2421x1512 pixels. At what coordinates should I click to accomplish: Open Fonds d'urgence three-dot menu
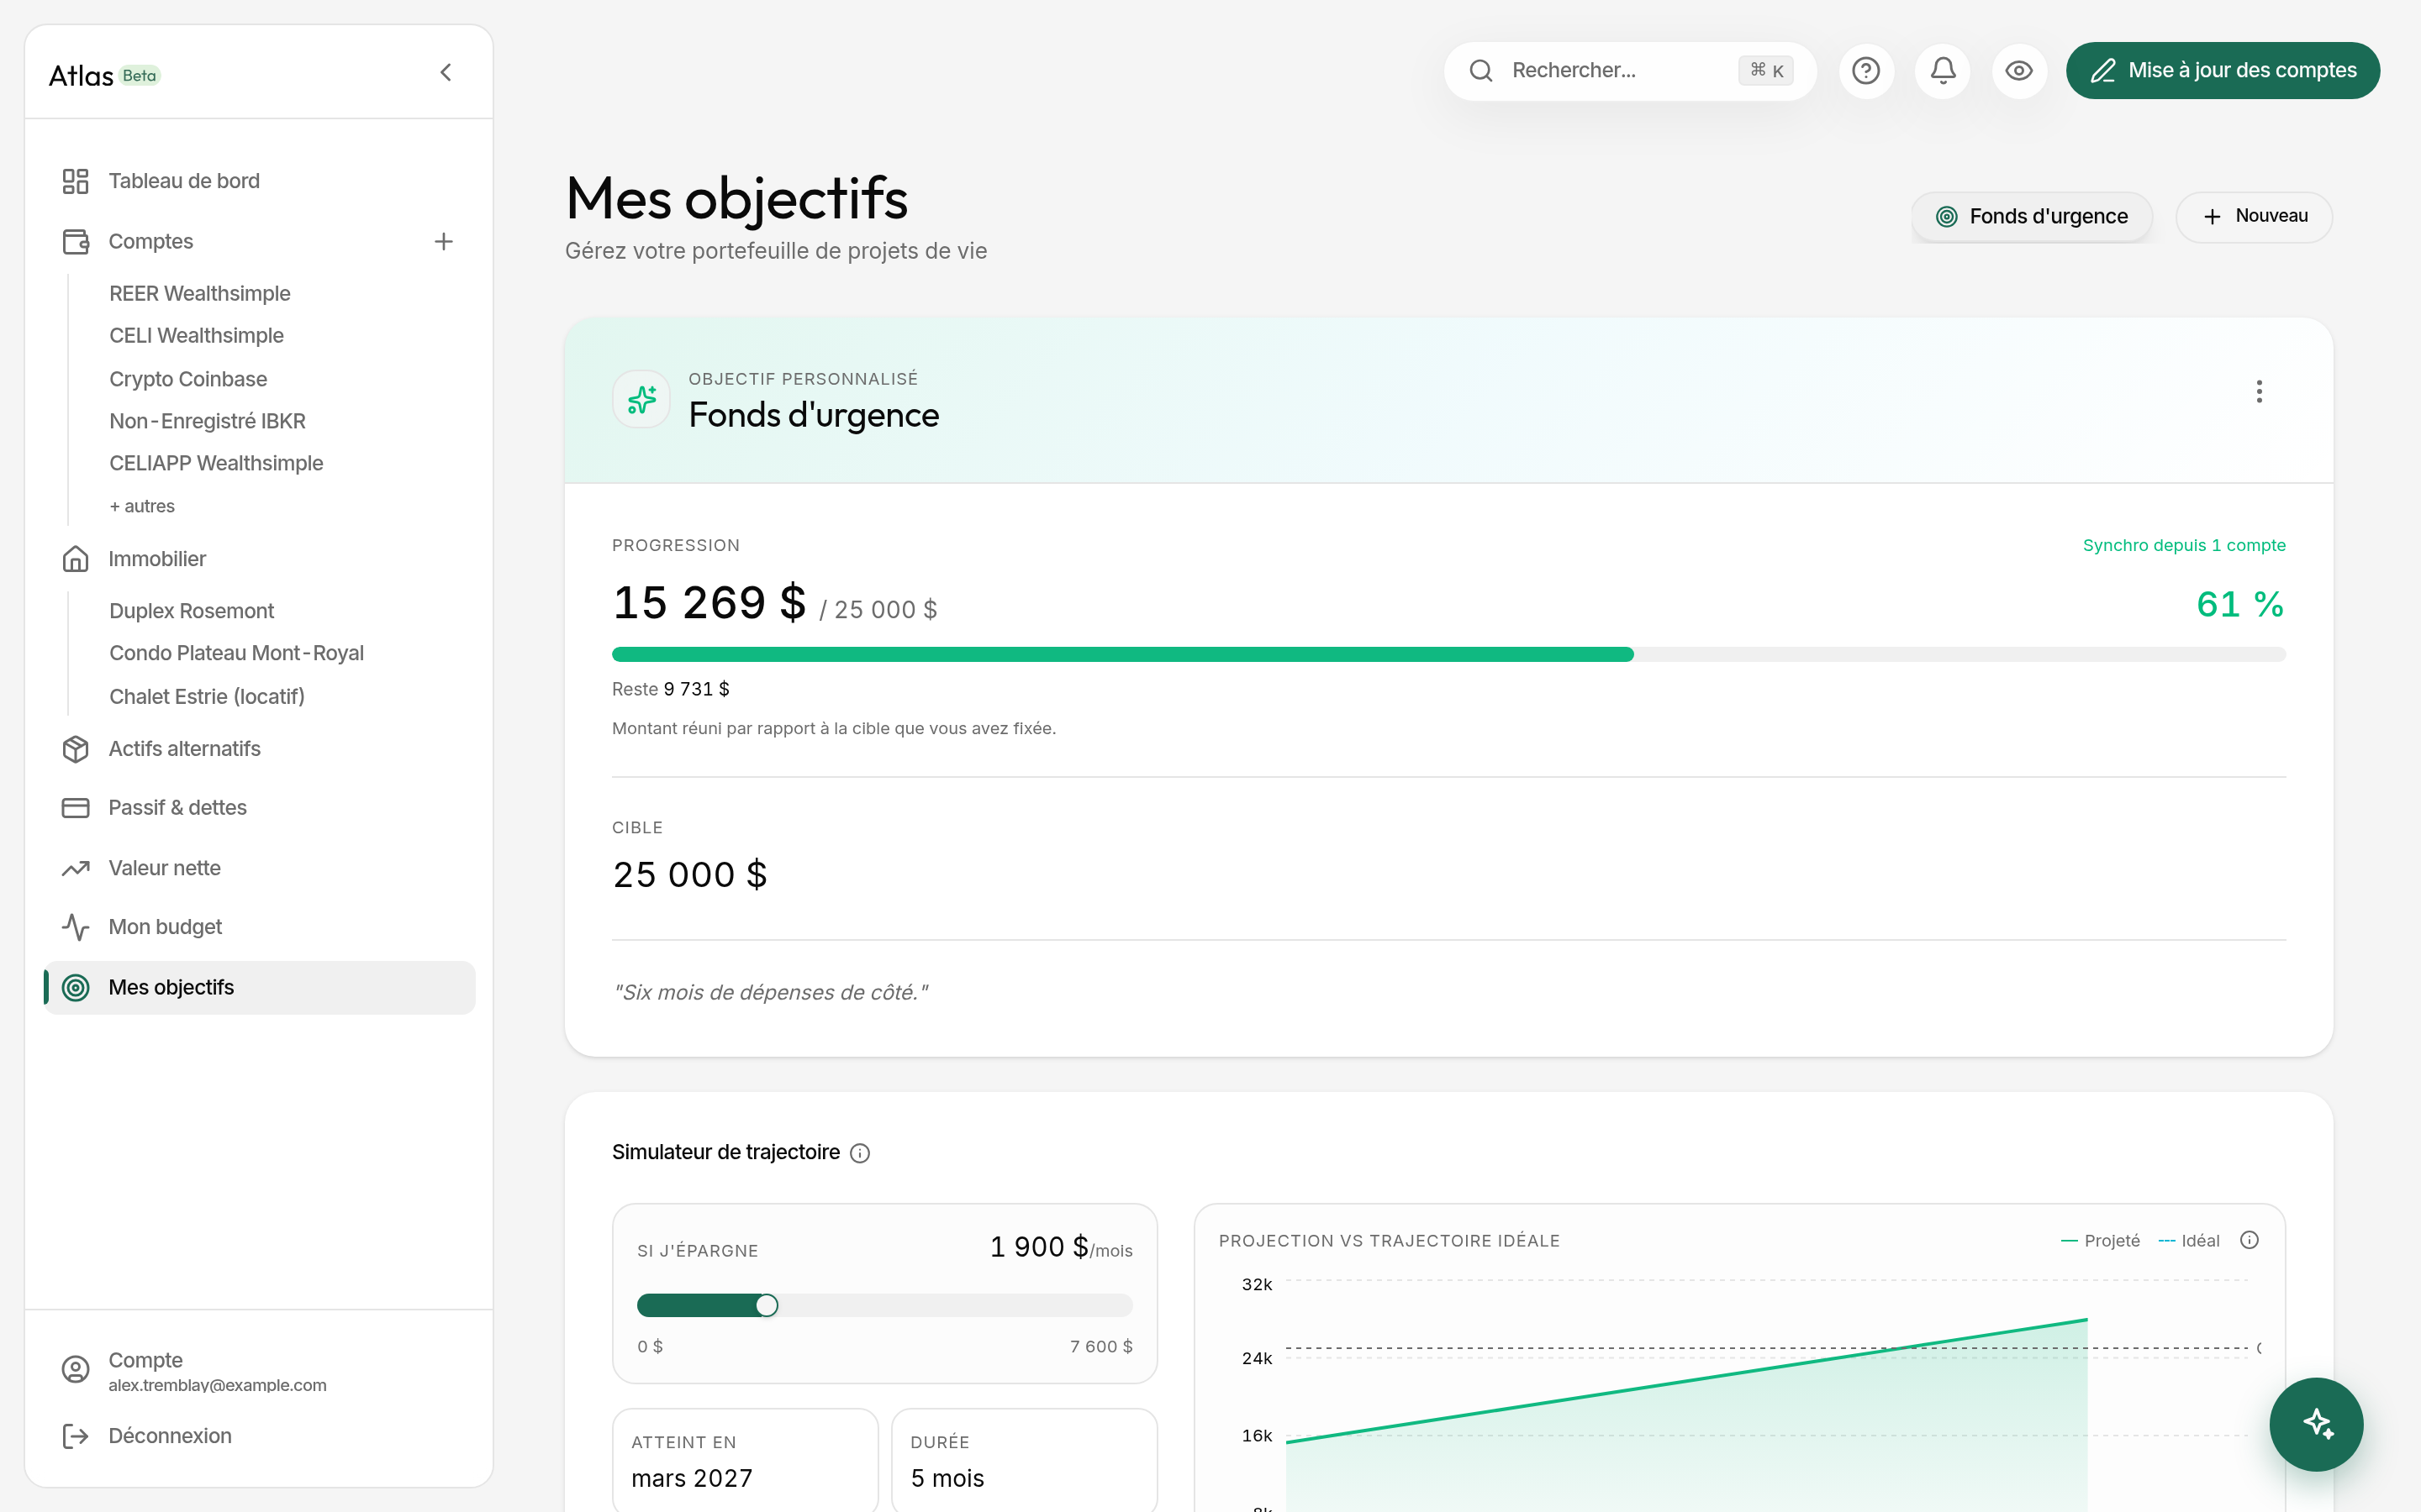2259,392
